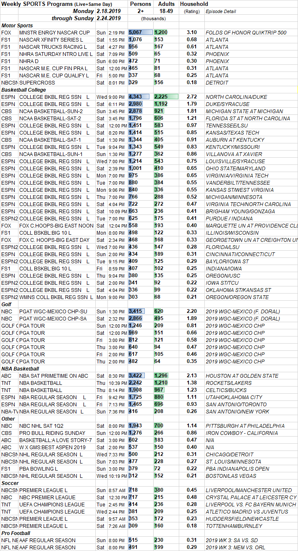Click the 5,067 persons value for NASCAR Cup

(x=136, y=32)
